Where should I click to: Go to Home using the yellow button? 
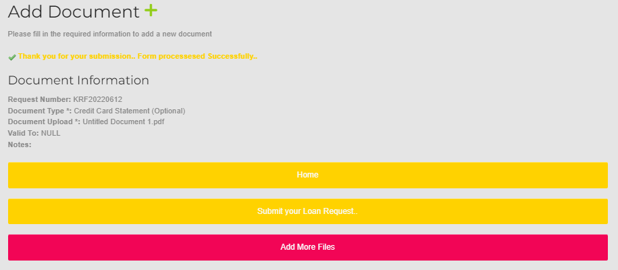pyautogui.click(x=307, y=175)
